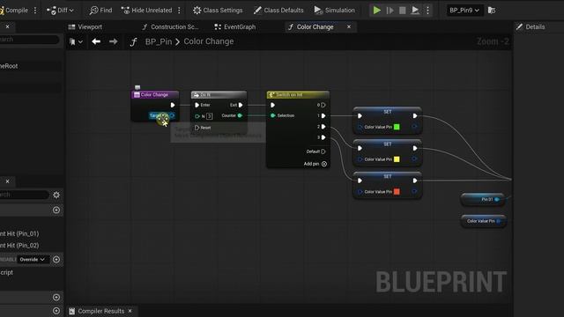The height and width of the screenshot is (317, 564).
Task: Select the Color Change entry node
Action: (155, 95)
